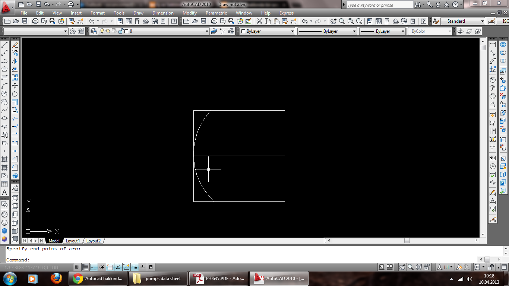Select the Rectangle draw tool
The height and width of the screenshot is (286, 509).
pos(4,77)
